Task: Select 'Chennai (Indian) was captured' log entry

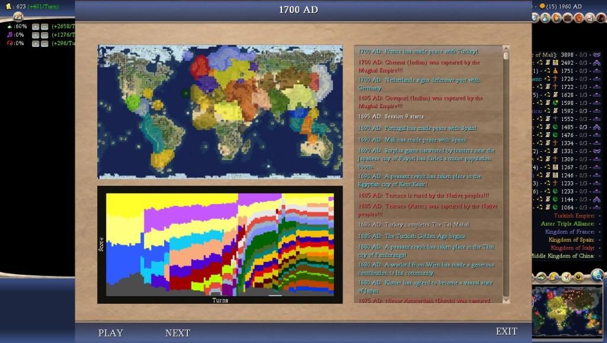Action: (x=428, y=66)
